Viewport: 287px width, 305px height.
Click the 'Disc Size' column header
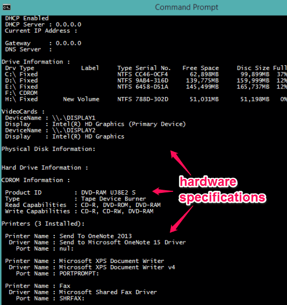pyautogui.click(x=253, y=68)
